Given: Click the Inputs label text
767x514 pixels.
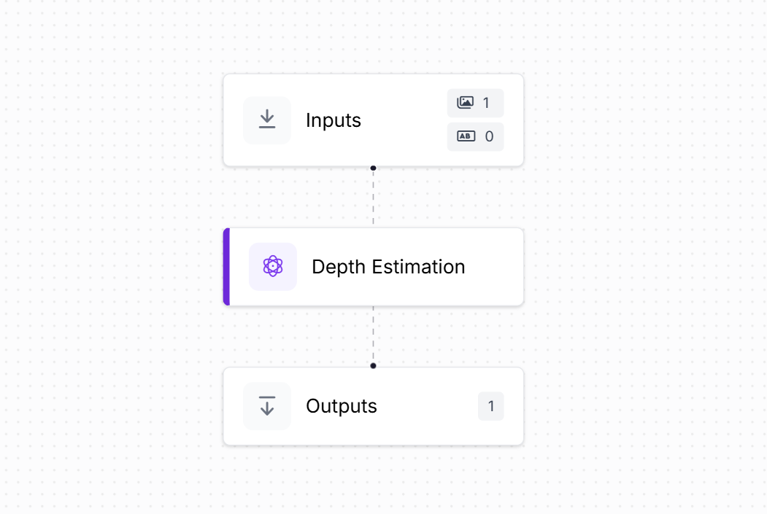Looking at the screenshot, I should (x=334, y=120).
